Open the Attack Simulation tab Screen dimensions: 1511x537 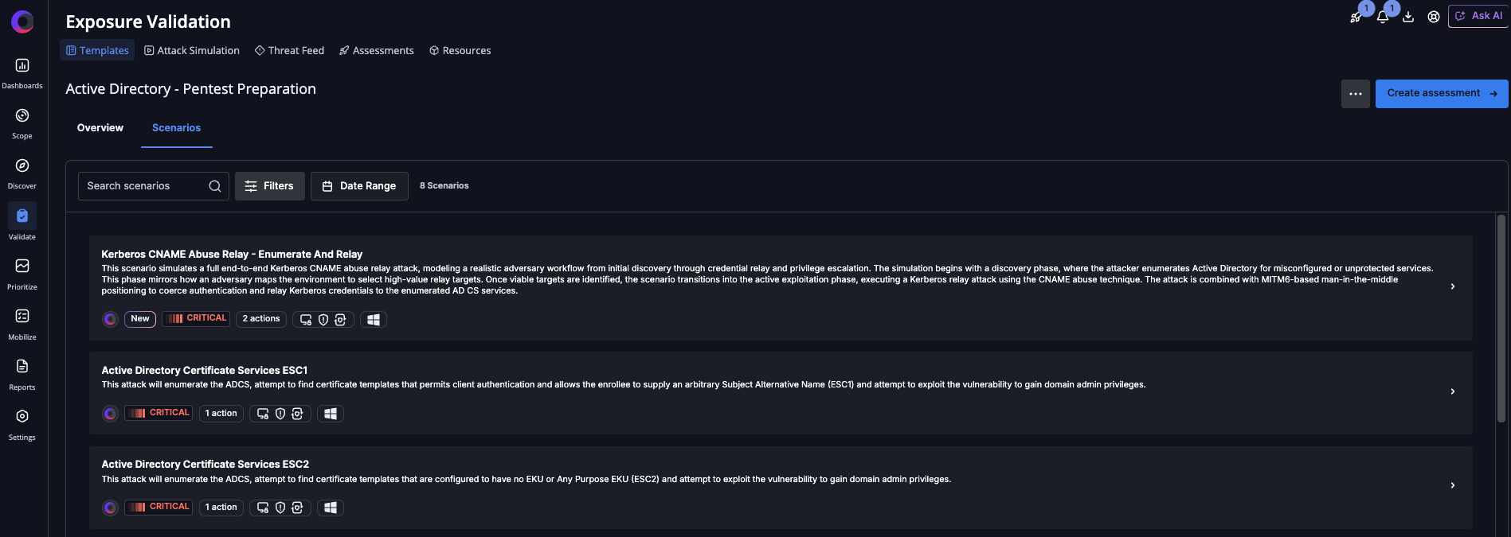click(192, 51)
